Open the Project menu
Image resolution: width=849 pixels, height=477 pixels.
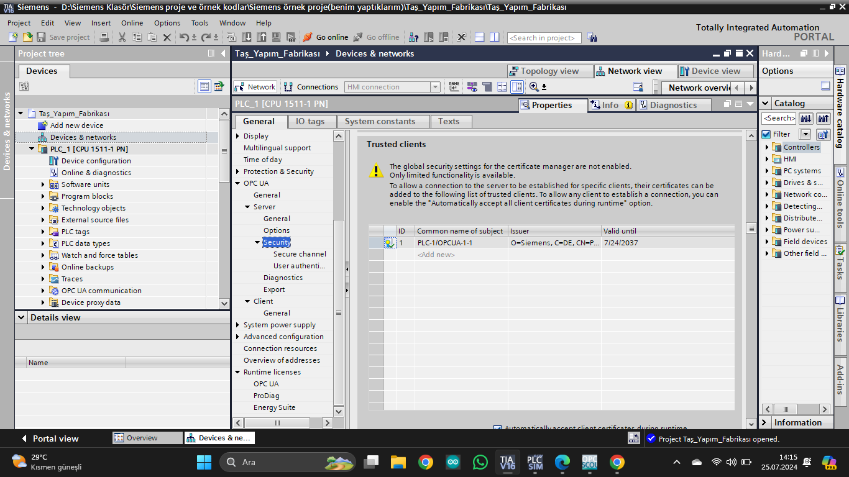tap(19, 23)
